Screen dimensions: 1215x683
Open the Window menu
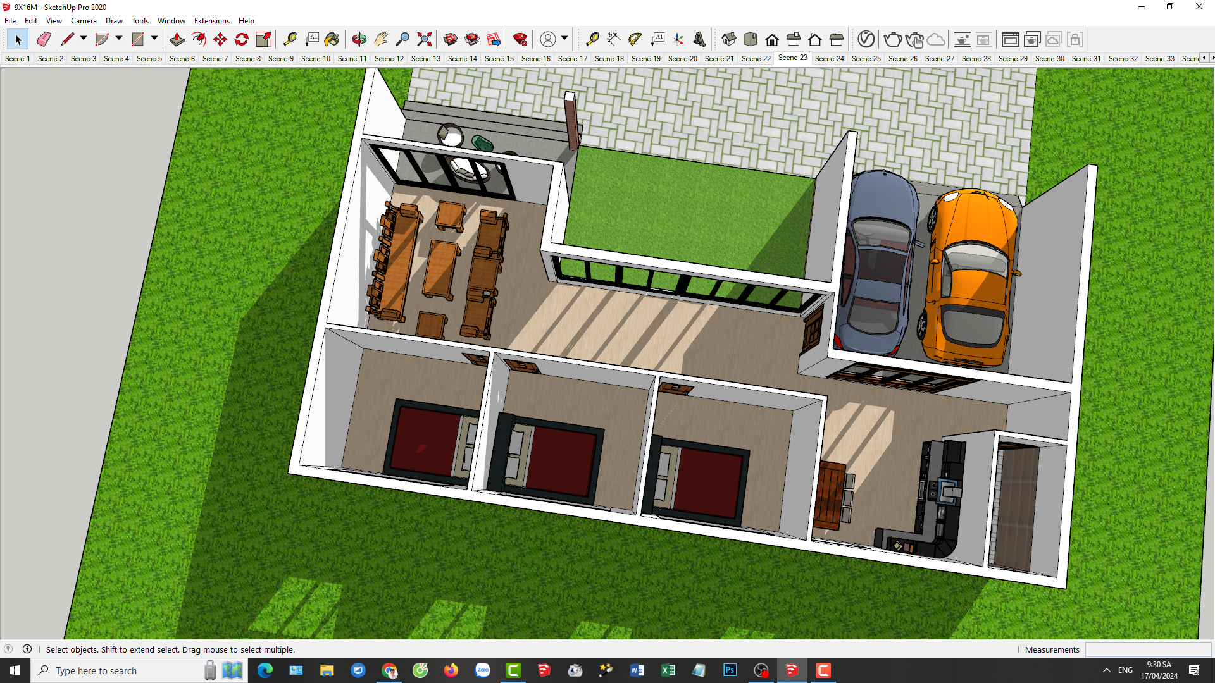pyautogui.click(x=171, y=21)
